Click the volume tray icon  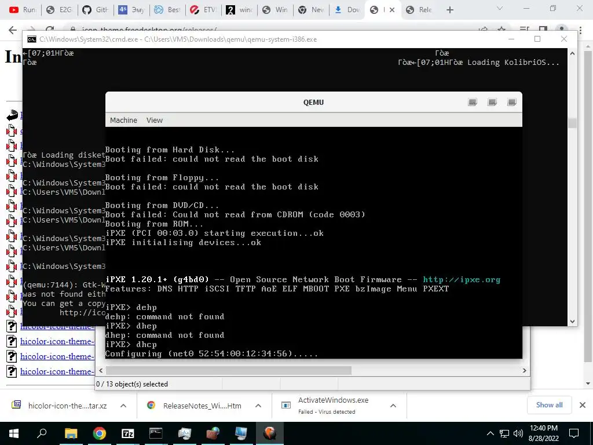pyautogui.click(x=518, y=433)
